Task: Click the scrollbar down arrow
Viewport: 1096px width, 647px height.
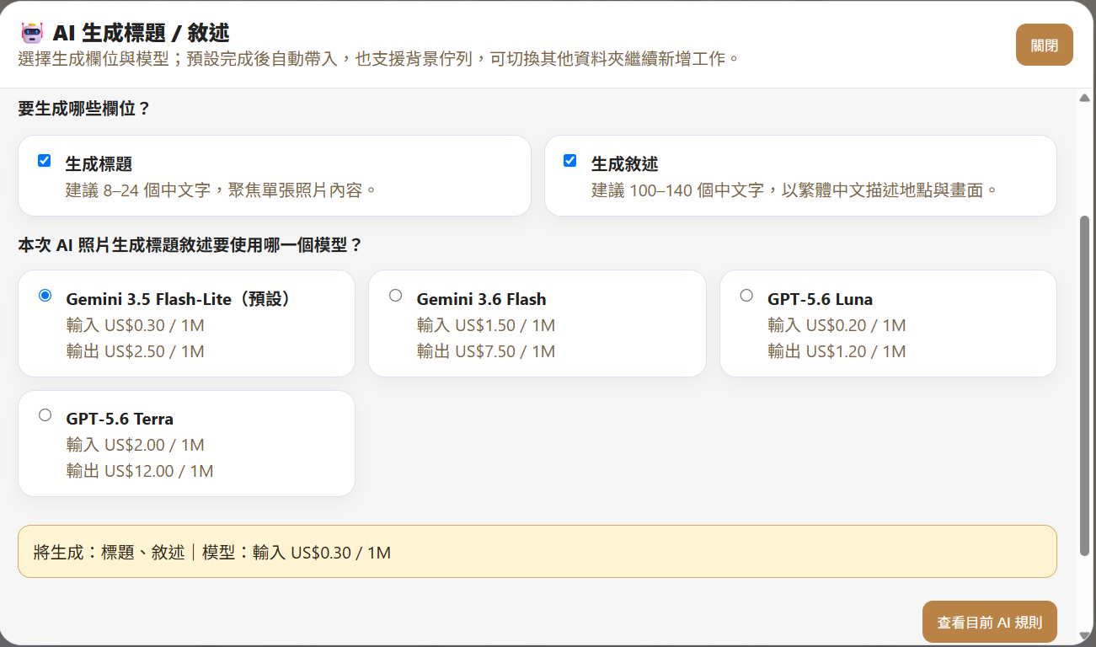Action: pyautogui.click(x=1085, y=634)
